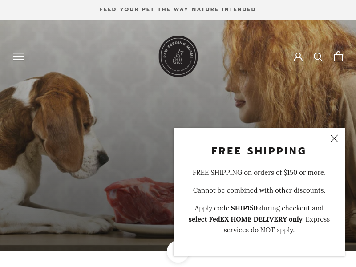View the shopping bag cart icon

click(338, 57)
